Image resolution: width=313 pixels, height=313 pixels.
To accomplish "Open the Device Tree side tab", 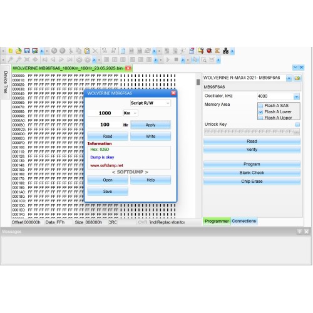I will click(x=6, y=82).
